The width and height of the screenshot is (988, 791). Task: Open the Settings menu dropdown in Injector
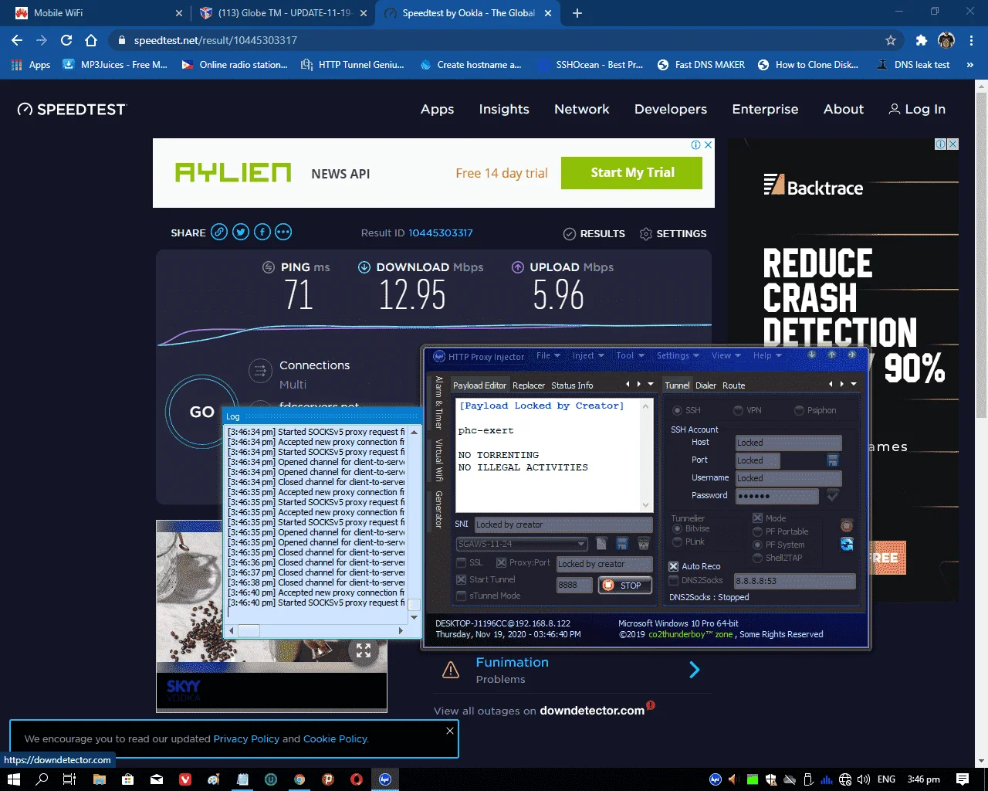(x=678, y=355)
